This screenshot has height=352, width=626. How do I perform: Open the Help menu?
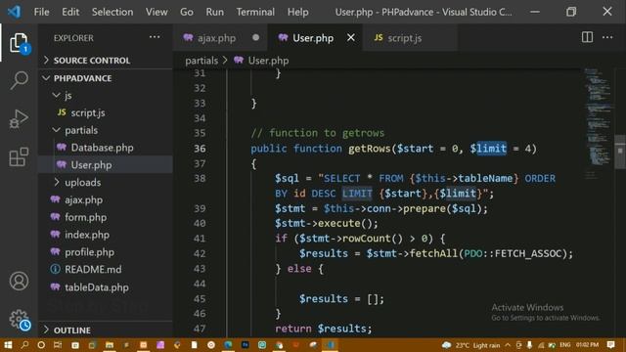(x=297, y=12)
